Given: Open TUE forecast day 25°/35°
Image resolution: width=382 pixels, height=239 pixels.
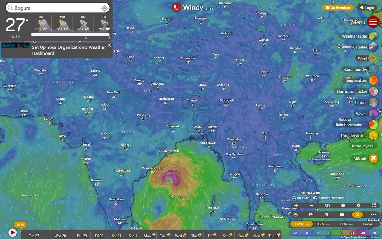Looking at the screenshot, I should click(x=41, y=24).
